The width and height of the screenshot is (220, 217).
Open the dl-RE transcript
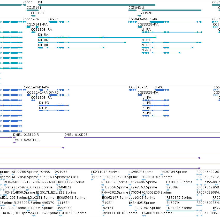point(146,45)
